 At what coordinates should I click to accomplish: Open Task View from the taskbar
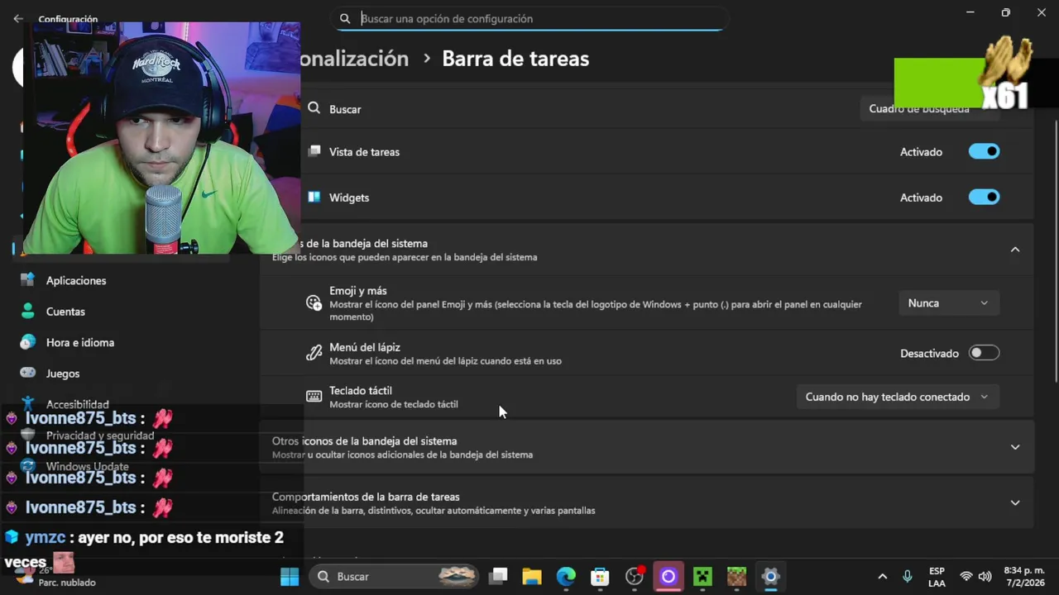click(497, 576)
